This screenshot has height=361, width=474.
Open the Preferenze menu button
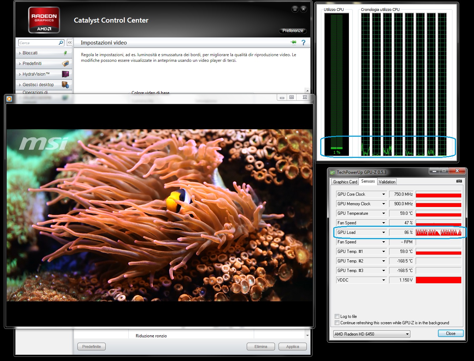click(x=293, y=31)
